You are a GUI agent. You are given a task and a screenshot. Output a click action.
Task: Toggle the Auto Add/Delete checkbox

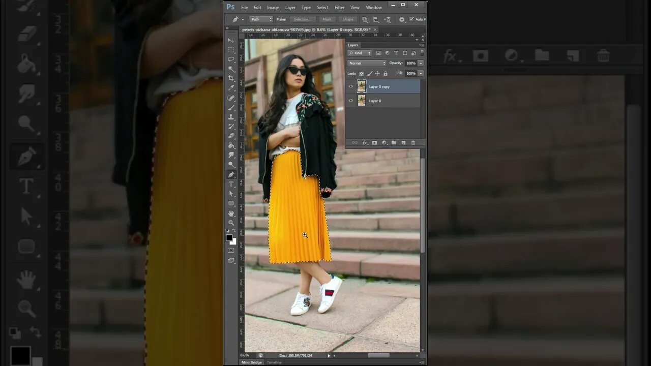click(411, 19)
